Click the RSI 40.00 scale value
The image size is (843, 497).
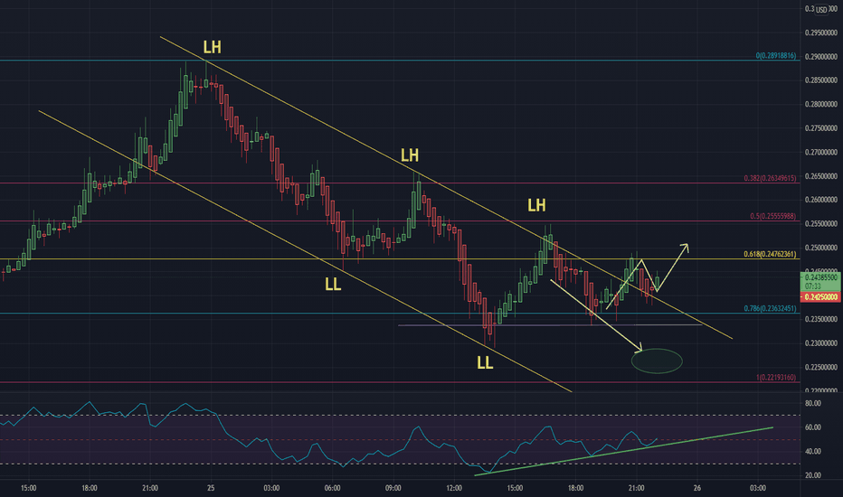[x=813, y=451]
